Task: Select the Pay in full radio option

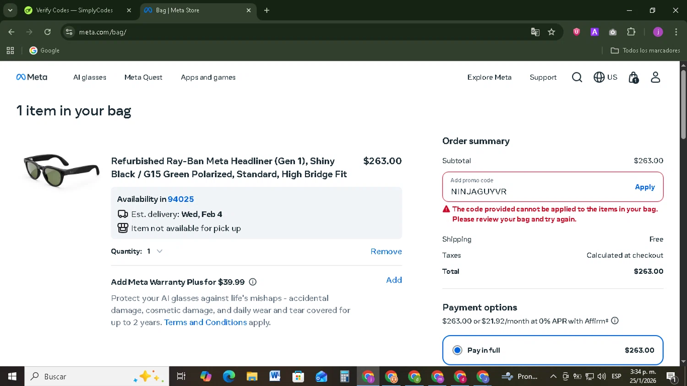Action: [x=457, y=350]
